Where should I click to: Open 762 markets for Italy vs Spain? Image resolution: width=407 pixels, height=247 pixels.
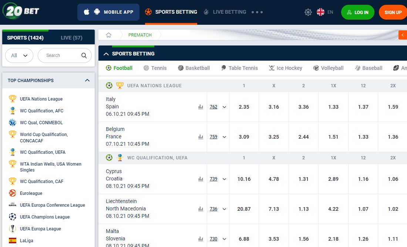213,107
